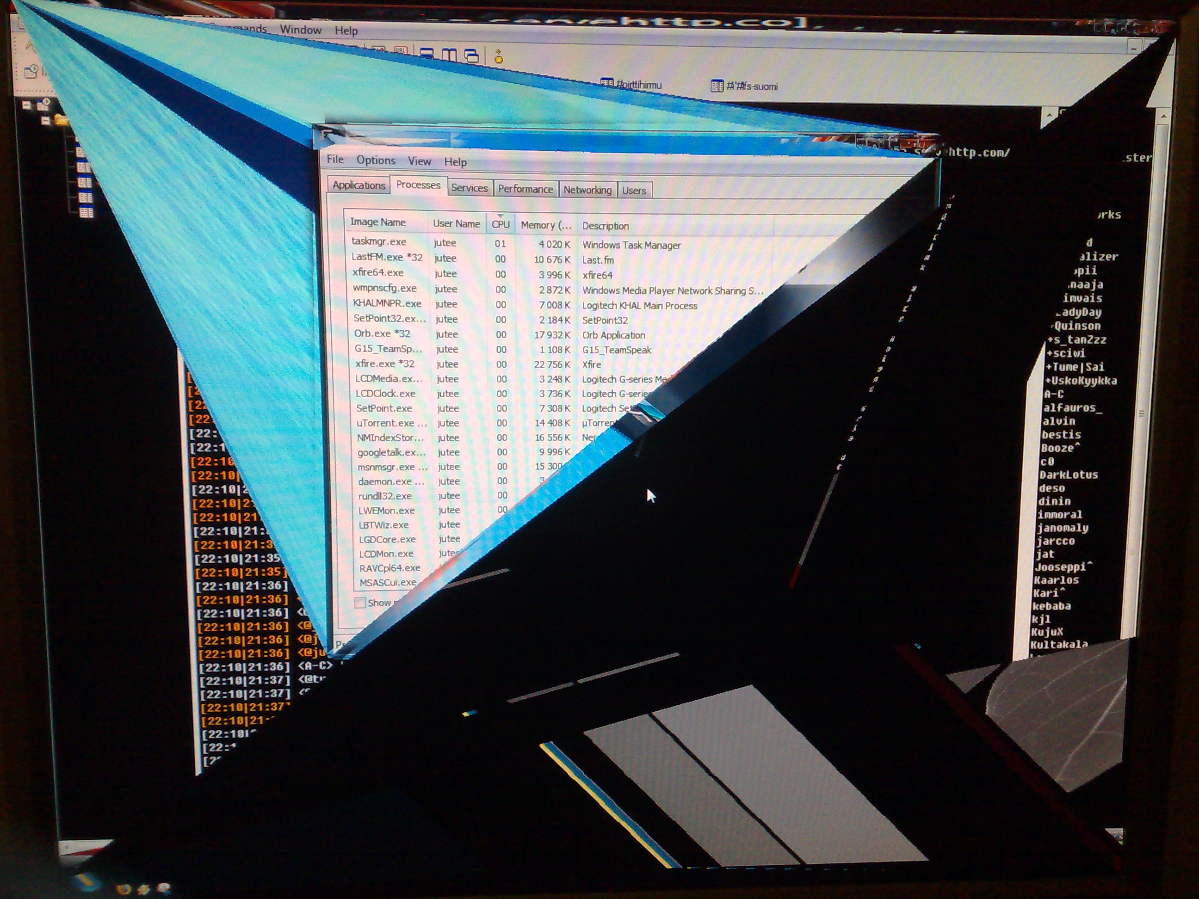Collapse the folder node in the tree
This screenshot has width=1199, height=899.
pyautogui.click(x=46, y=120)
